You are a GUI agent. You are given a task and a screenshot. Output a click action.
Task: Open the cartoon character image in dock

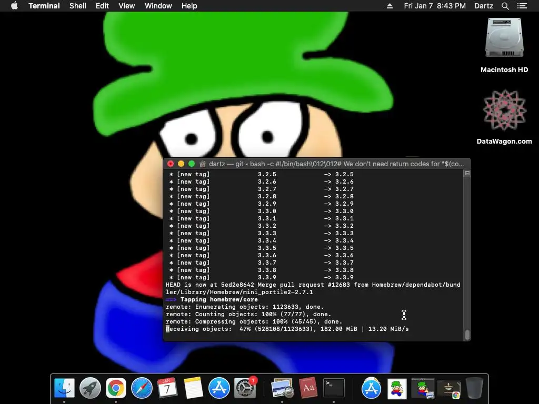tap(397, 389)
